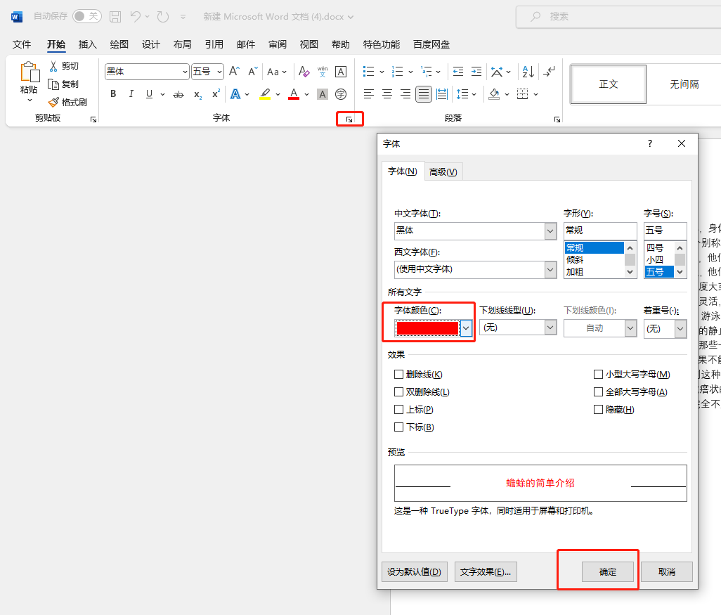
Task: Click the clear formatting icon
Action: [x=304, y=71]
